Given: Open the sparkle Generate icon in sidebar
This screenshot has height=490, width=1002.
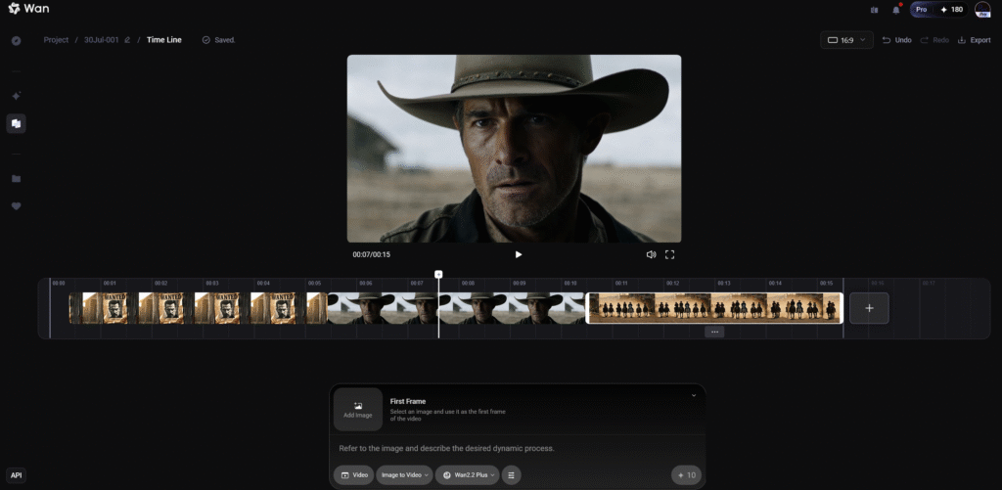Looking at the screenshot, I should (x=16, y=96).
